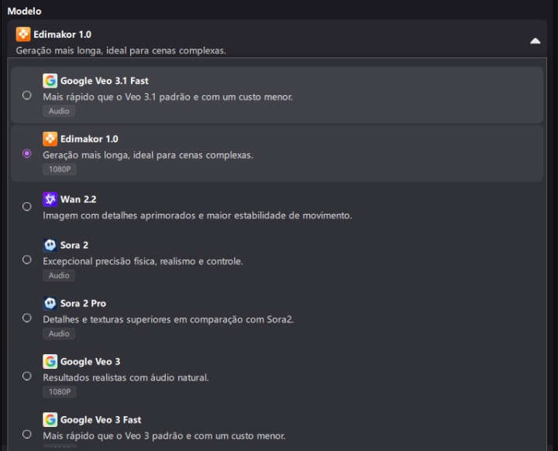Image resolution: width=558 pixels, height=451 pixels.
Task: Click the Google logo beside Veo 3
Action: tap(50, 361)
